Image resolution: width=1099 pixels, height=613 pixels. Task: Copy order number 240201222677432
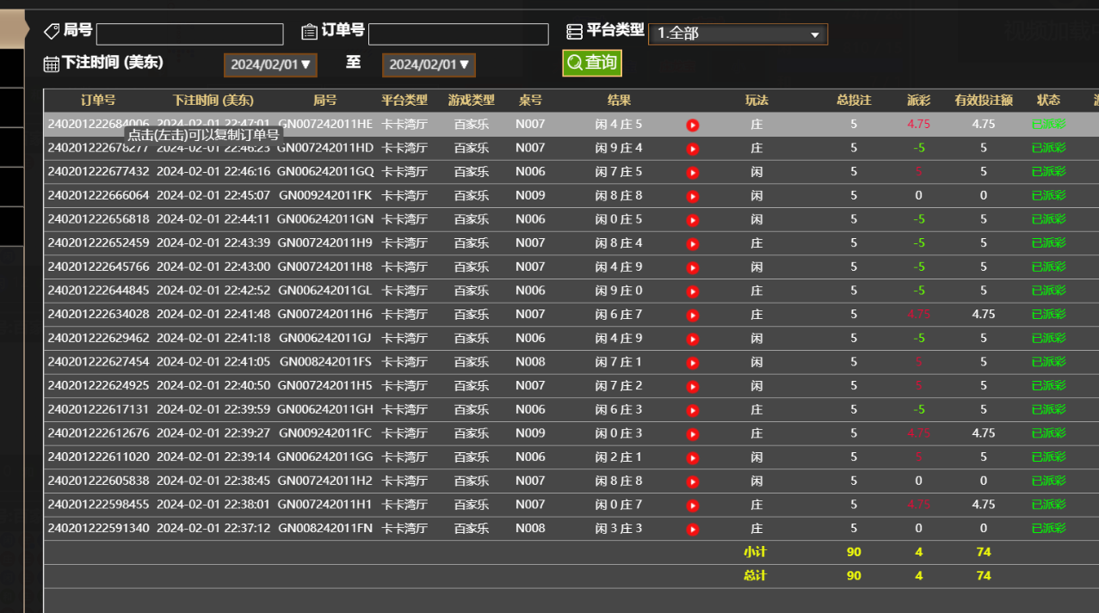click(98, 172)
